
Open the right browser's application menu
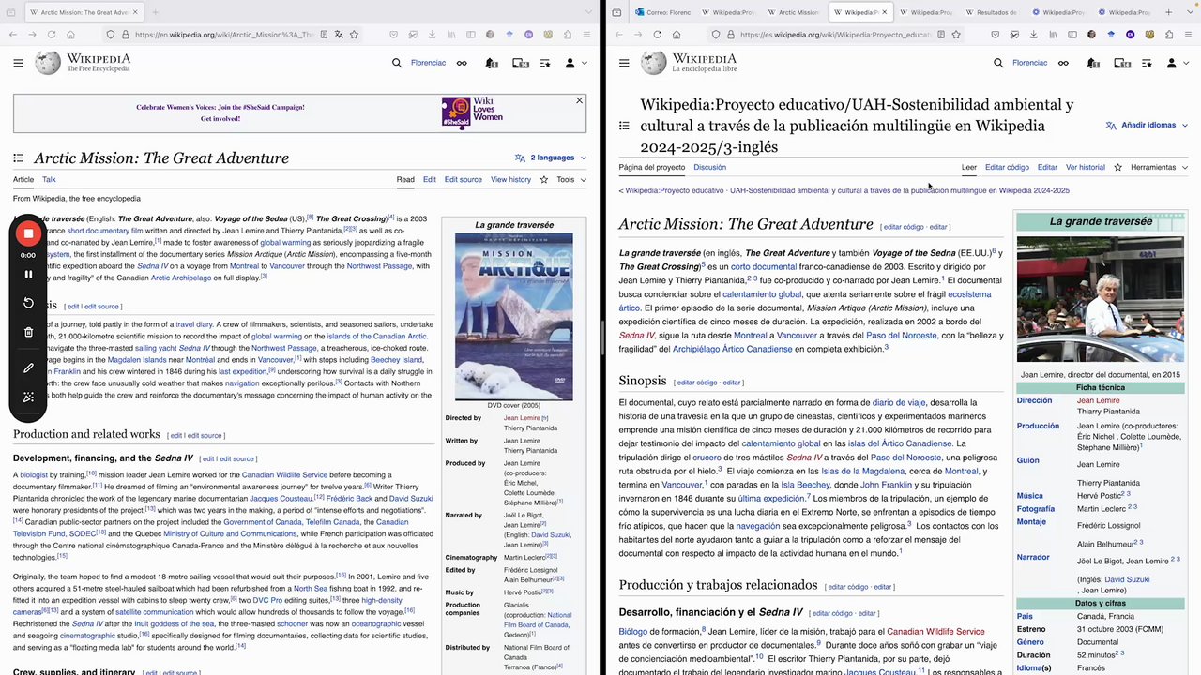tap(1189, 35)
